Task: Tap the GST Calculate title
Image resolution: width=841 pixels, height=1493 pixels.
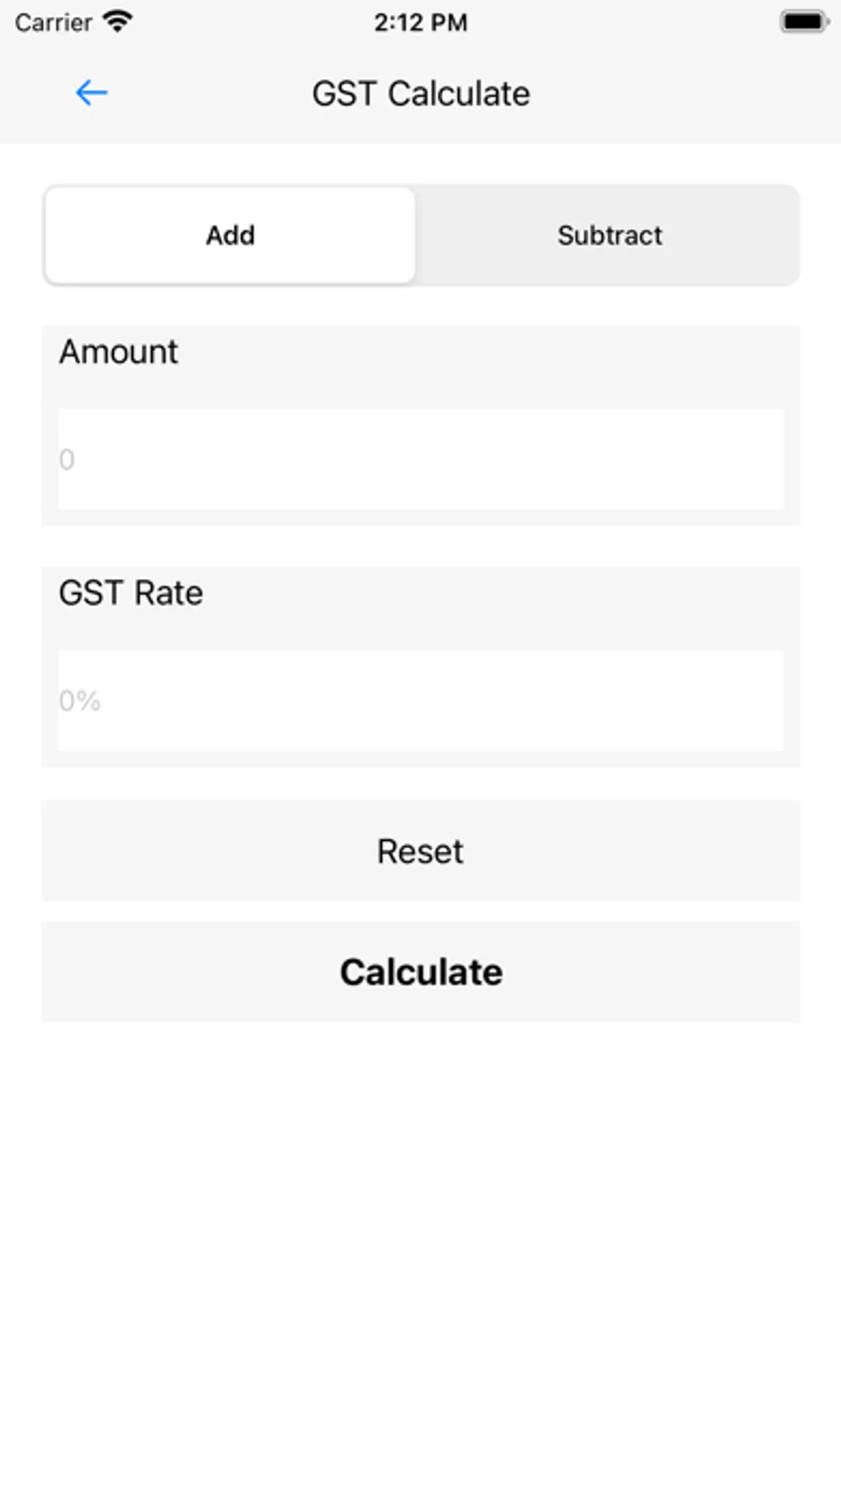Action: click(x=420, y=93)
